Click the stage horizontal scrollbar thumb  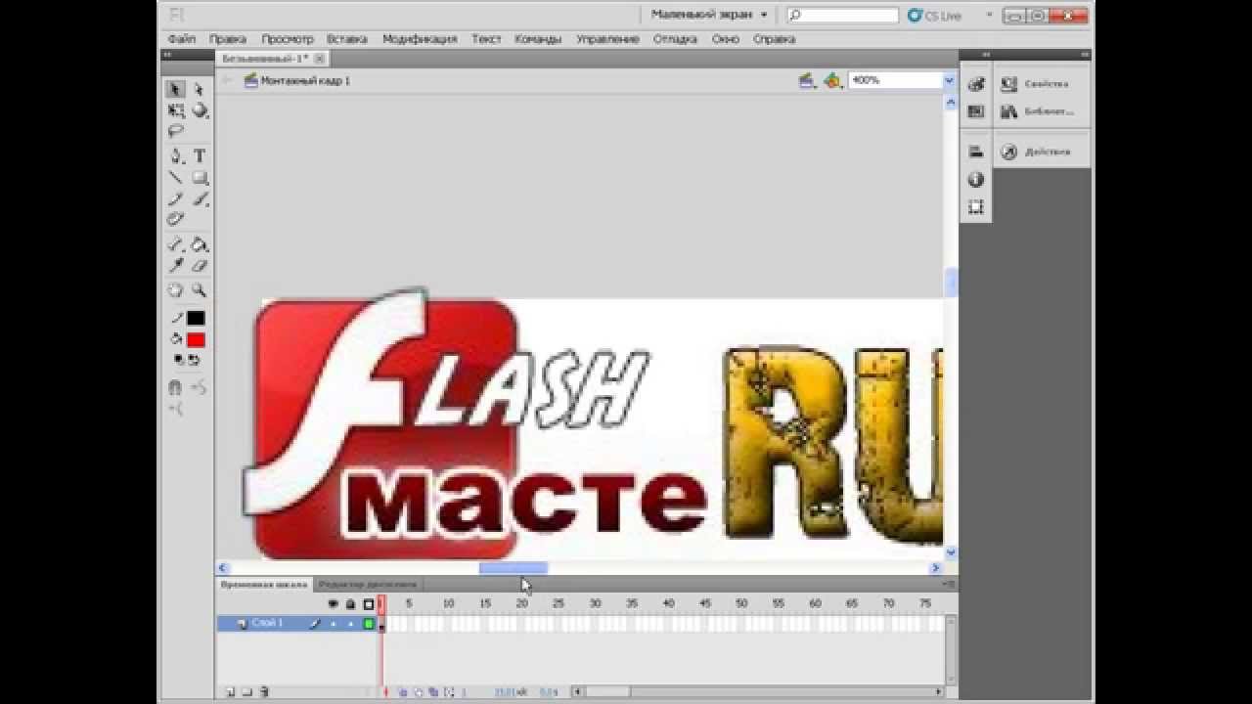pyautogui.click(x=514, y=568)
